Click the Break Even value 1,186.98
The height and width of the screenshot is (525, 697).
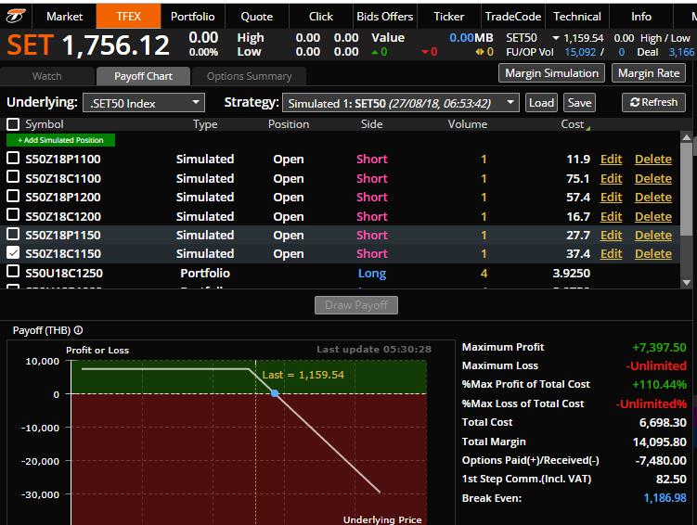(x=665, y=497)
